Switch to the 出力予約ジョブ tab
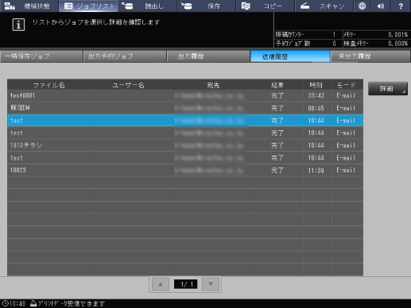The image size is (411, 308). coord(125,56)
